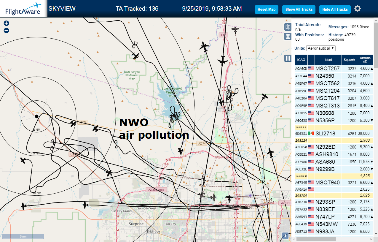
Task: Sort table by Altitude (ft) column header
Action: point(365,60)
